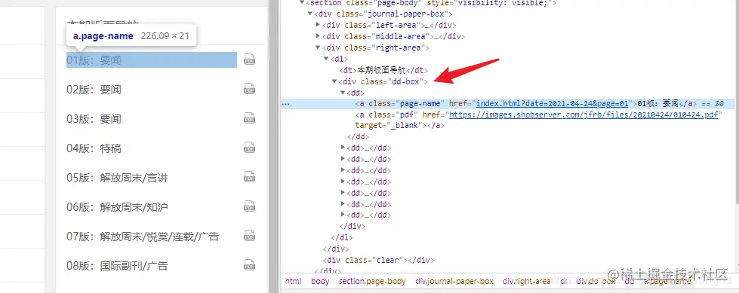The width and height of the screenshot is (739, 293).
Task: Open the PDF icon beside 02版:要闻
Action: 249,89
